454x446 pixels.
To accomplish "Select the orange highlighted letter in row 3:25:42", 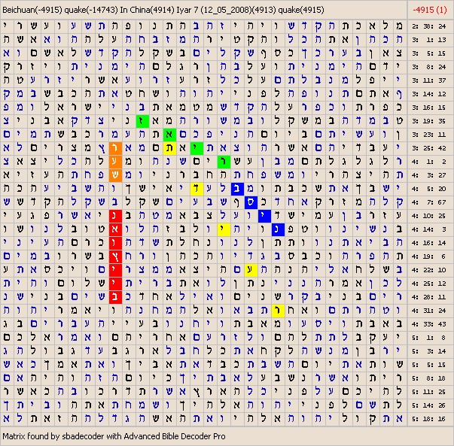I will pos(115,148).
